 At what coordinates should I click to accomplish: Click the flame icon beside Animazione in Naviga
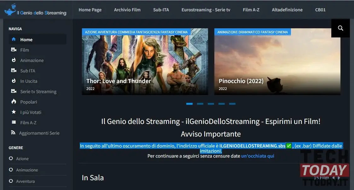coord(14,60)
